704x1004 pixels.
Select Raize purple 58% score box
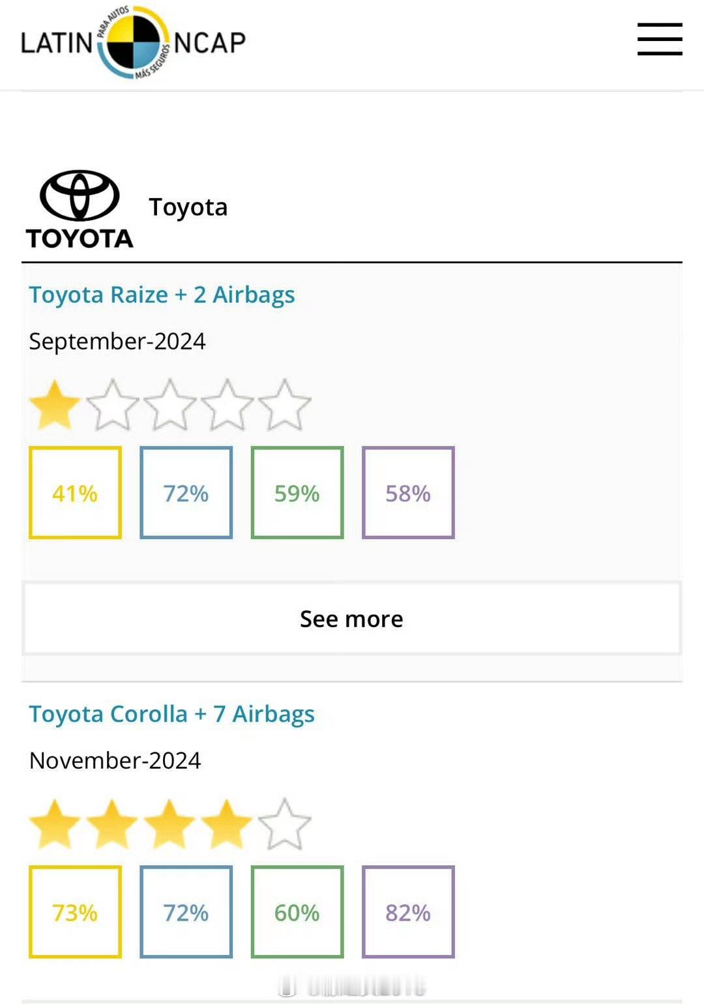(x=408, y=493)
